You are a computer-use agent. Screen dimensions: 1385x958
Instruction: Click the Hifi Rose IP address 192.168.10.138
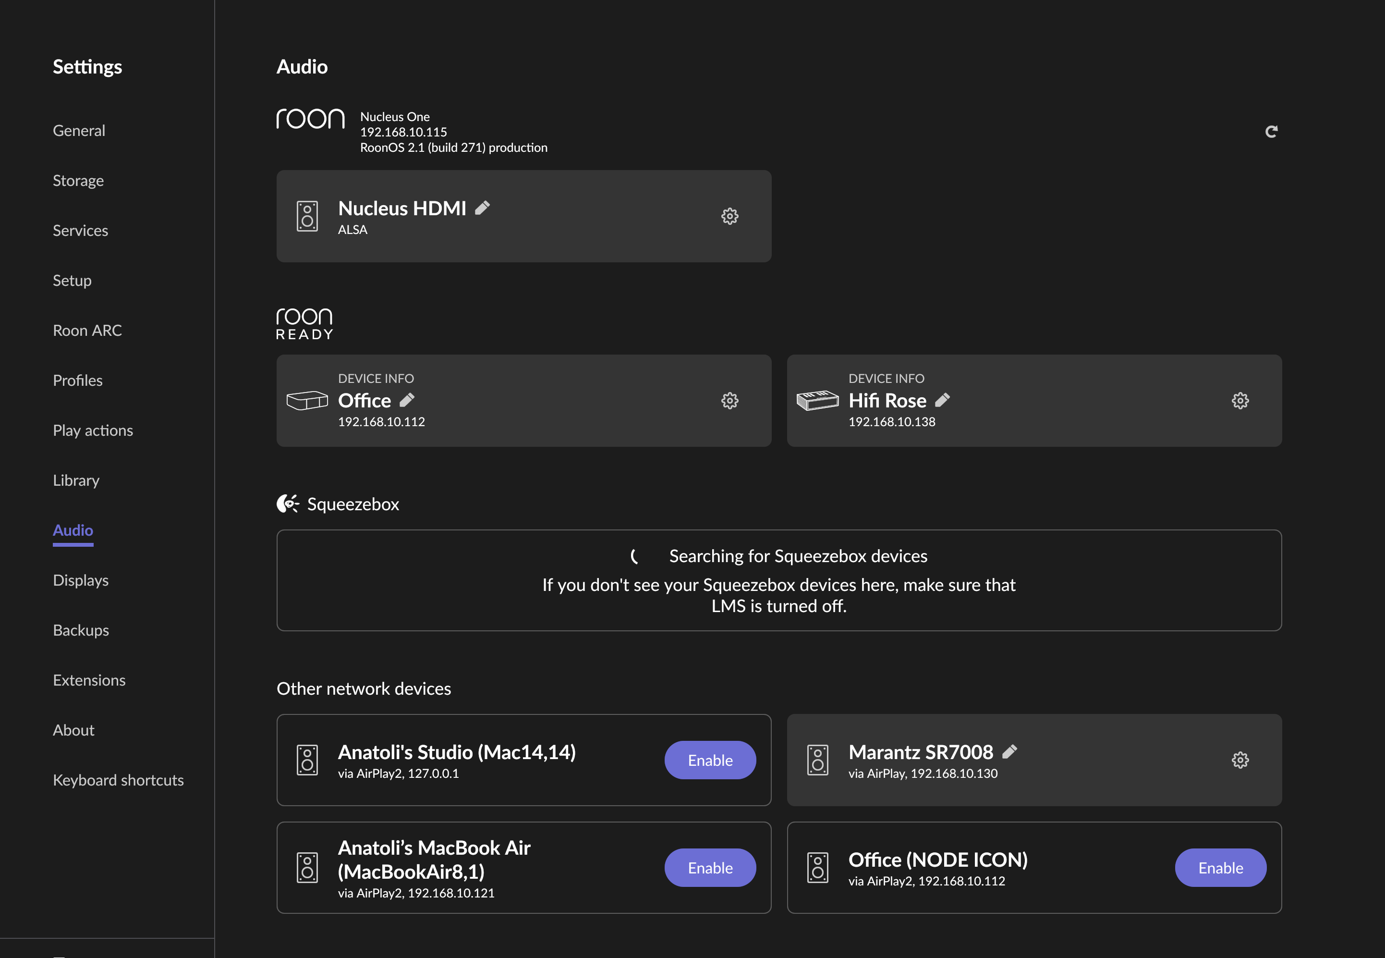(891, 421)
